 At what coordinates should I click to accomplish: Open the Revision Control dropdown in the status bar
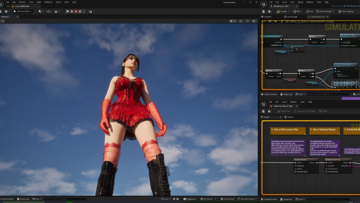tap(248, 199)
